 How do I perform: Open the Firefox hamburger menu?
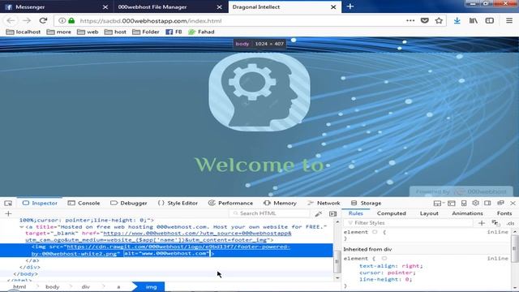pyautogui.click(x=509, y=20)
